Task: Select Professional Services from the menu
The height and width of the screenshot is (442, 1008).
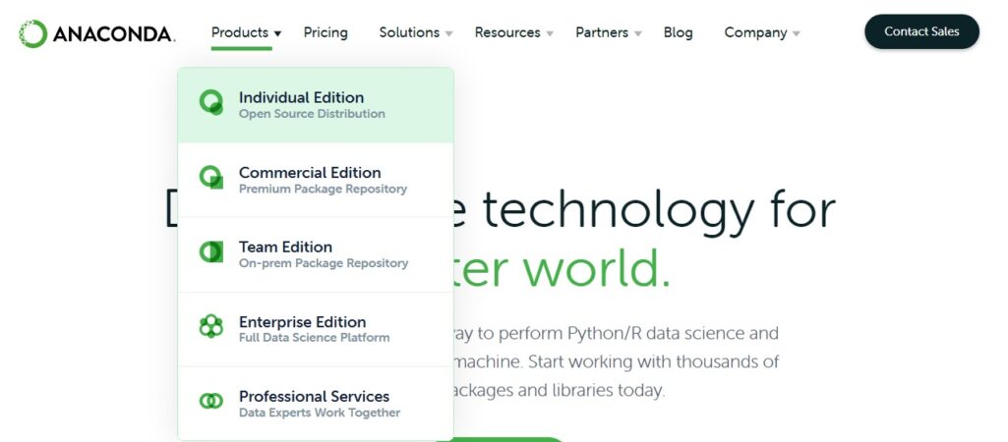Action: pyautogui.click(x=316, y=404)
